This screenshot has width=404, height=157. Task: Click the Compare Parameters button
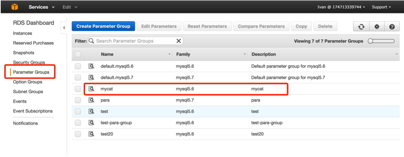(x=261, y=26)
